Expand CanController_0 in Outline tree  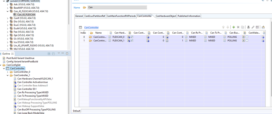point(7,72)
